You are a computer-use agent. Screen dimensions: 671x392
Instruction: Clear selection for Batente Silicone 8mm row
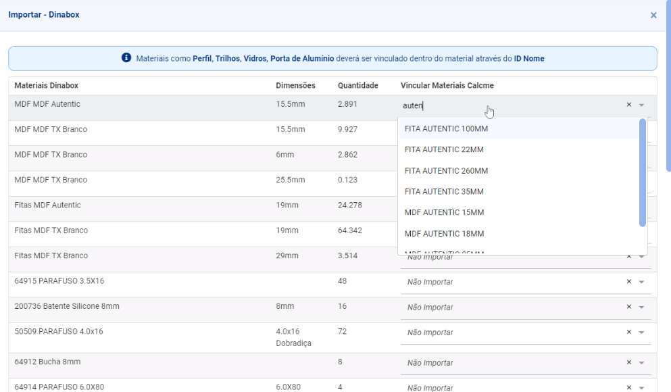point(628,307)
